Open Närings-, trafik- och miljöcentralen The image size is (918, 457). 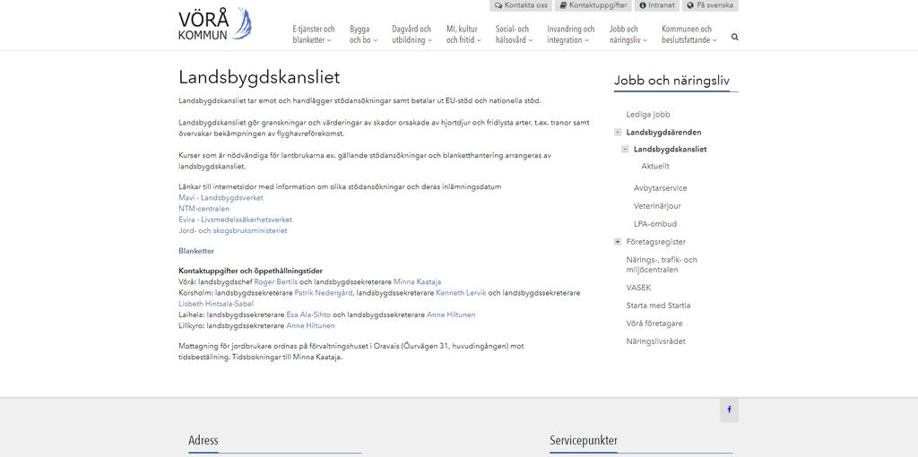click(x=662, y=264)
